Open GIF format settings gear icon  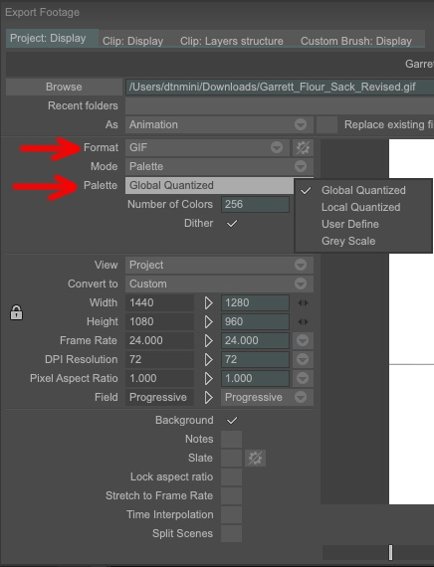click(303, 147)
